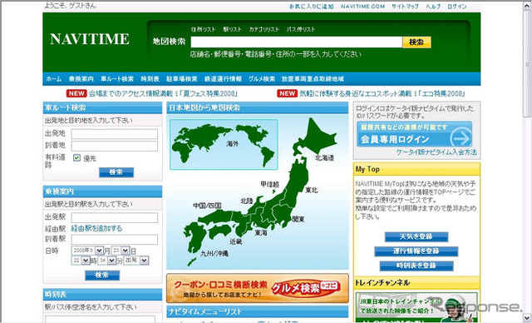Click 経由駅を追加する link
Viewport: 532px width, 323px height.
96,229
